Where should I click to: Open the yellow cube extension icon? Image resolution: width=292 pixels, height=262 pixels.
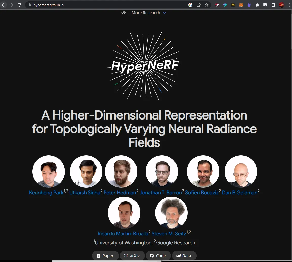tap(233, 5)
